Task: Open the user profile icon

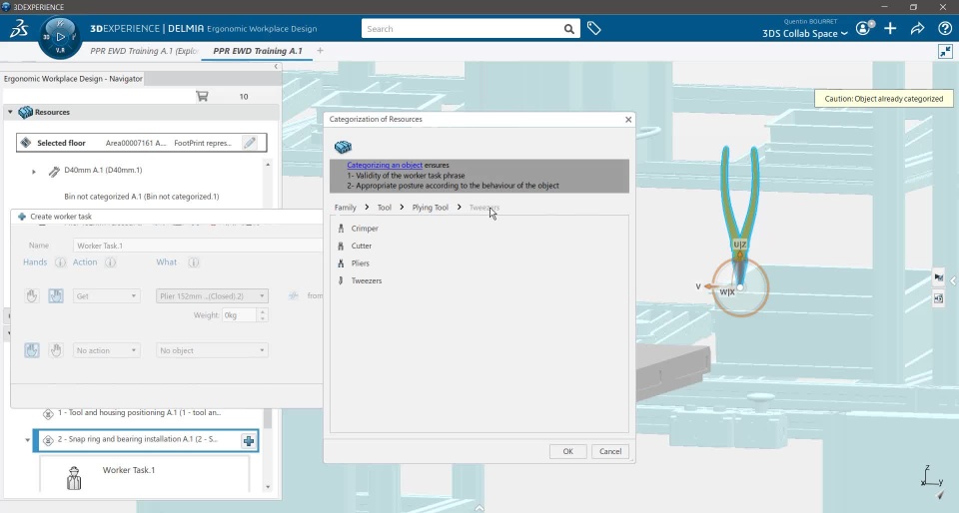Action: (863, 28)
